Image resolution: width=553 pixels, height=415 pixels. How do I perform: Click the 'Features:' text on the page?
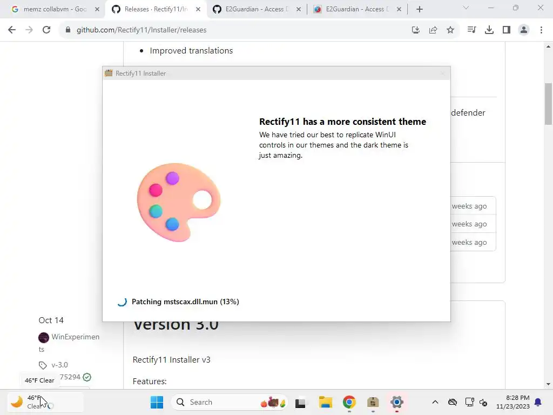point(150,381)
